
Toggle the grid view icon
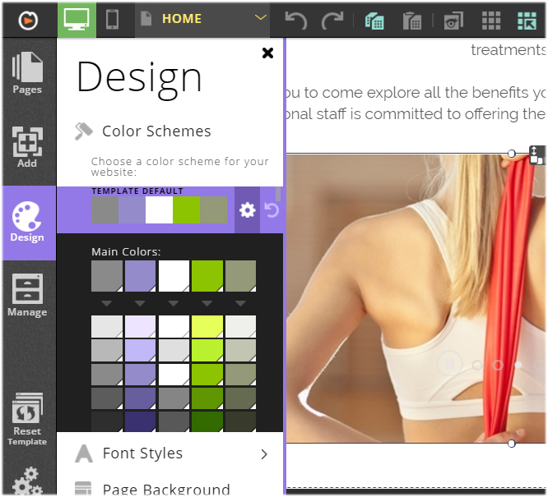pyautogui.click(x=491, y=21)
